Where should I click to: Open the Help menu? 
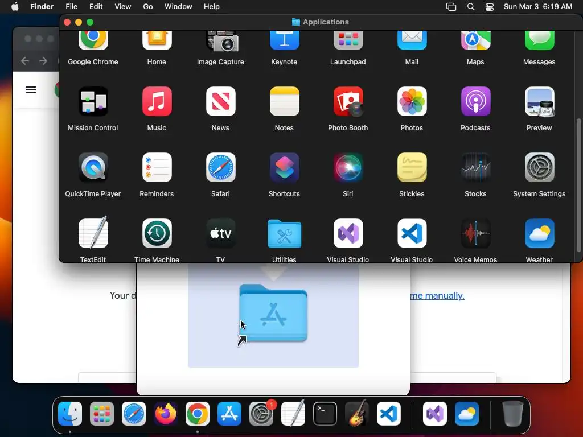[212, 7]
